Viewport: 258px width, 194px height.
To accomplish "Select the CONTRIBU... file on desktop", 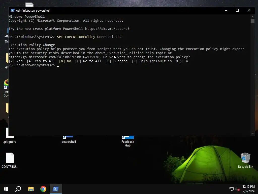I will tap(10, 160).
